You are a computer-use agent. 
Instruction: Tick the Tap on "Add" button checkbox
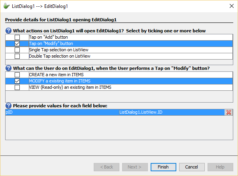coord(17,37)
